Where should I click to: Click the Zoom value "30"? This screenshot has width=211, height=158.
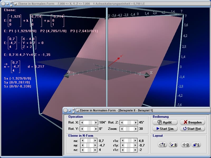point(141,129)
